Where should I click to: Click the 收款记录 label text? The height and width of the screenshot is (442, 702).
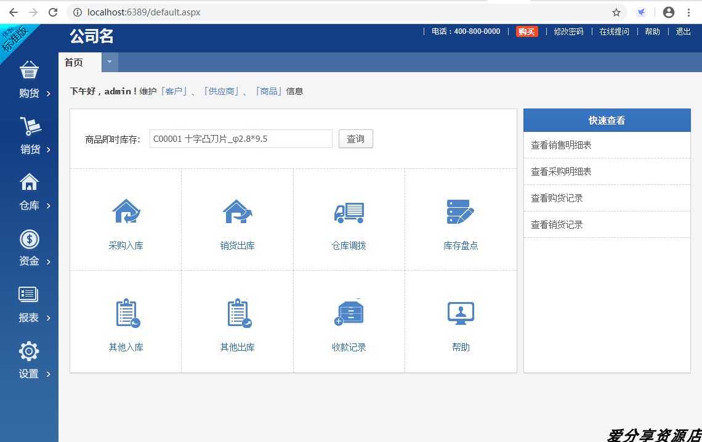(349, 347)
